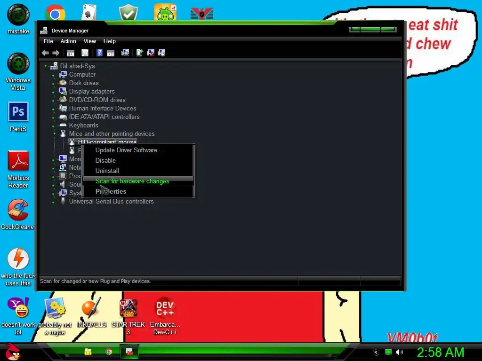The width and height of the screenshot is (482, 361).
Task: Click the Chrome icon in the taskbar
Action: 109,352
